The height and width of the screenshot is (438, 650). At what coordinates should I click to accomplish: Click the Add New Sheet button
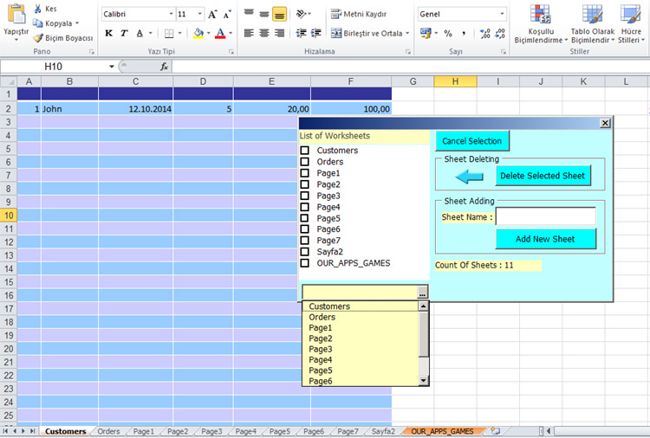pyautogui.click(x=546, y=239)
